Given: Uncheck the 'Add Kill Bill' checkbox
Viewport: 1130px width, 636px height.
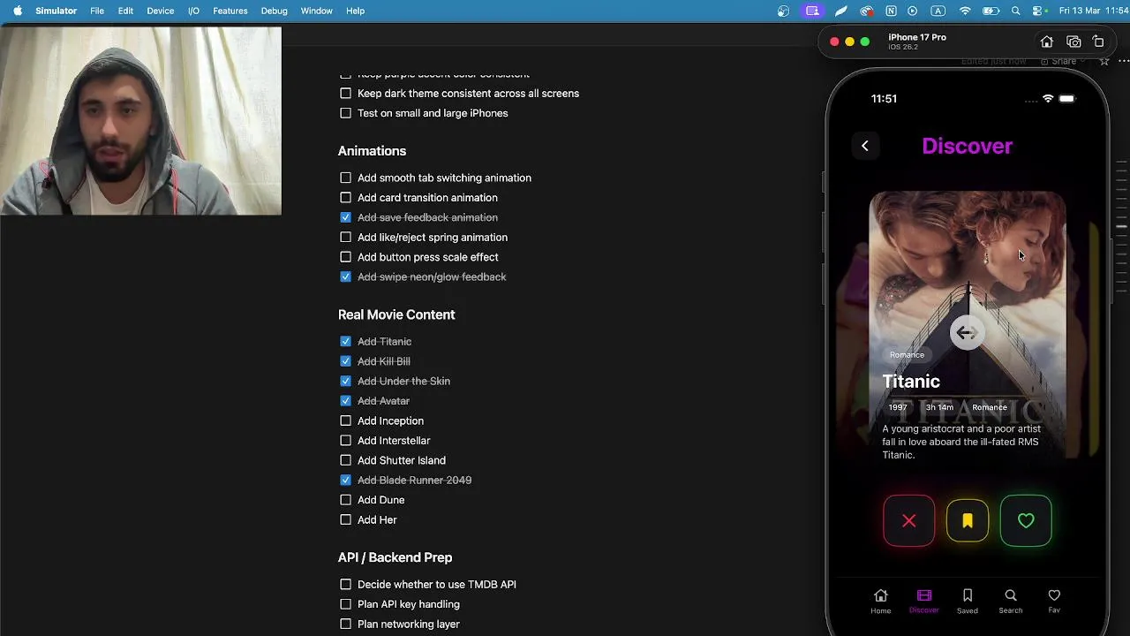Looking at the screenshot, I should [x=345, y=361].
